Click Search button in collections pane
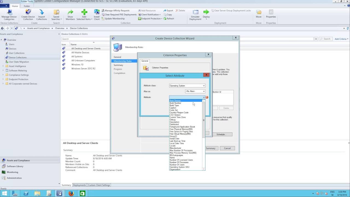Image resolution: width=350 pixels, height=197 pixels. point(325,39)
